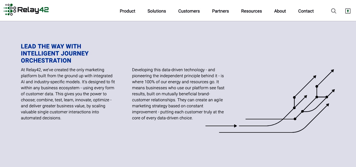
Task: Click the lowest node dot on journey diagram
Action: point(295,119)
